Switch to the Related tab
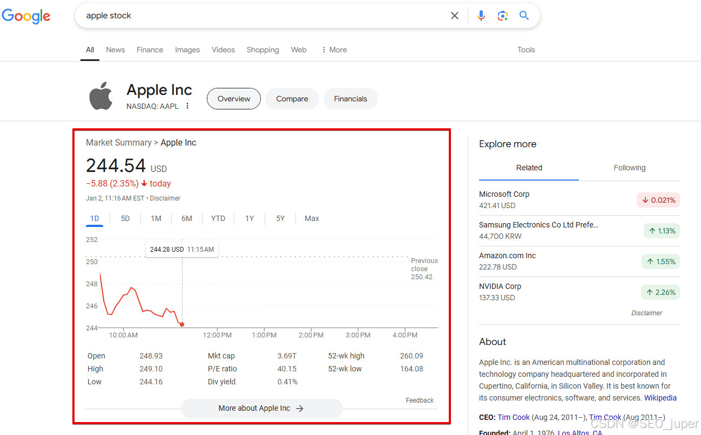This screenshot has width=701, height=435. [x=529, y=168]
